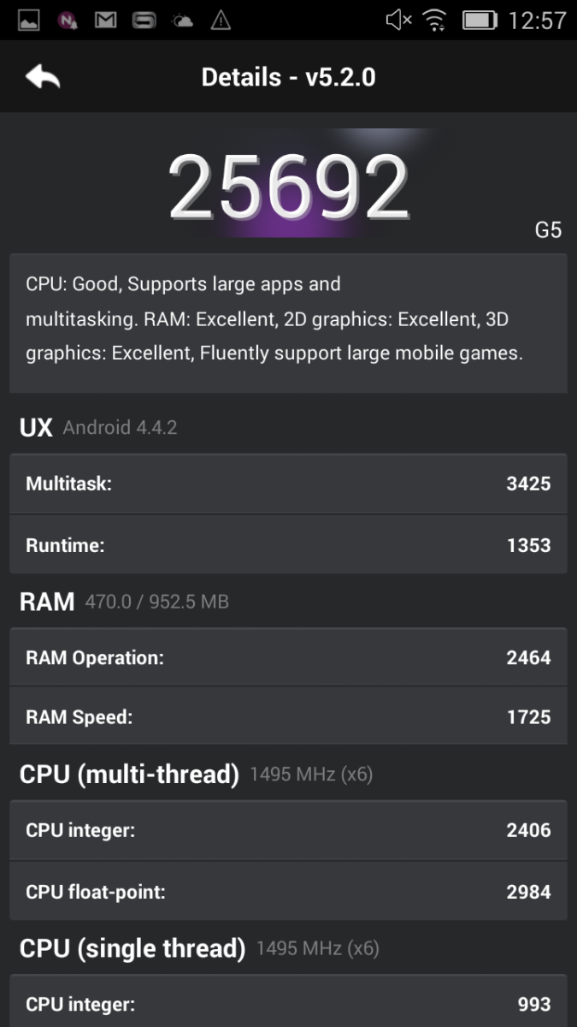Tap the G5 device label

tap(548, 229)
